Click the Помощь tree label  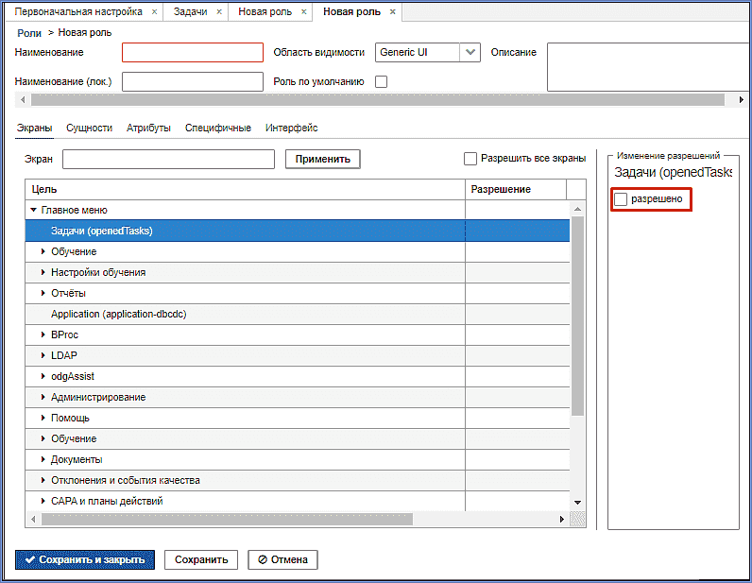point(70,419)
